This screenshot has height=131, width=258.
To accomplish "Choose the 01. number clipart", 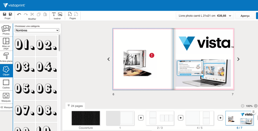I will [x=24, y=46].
